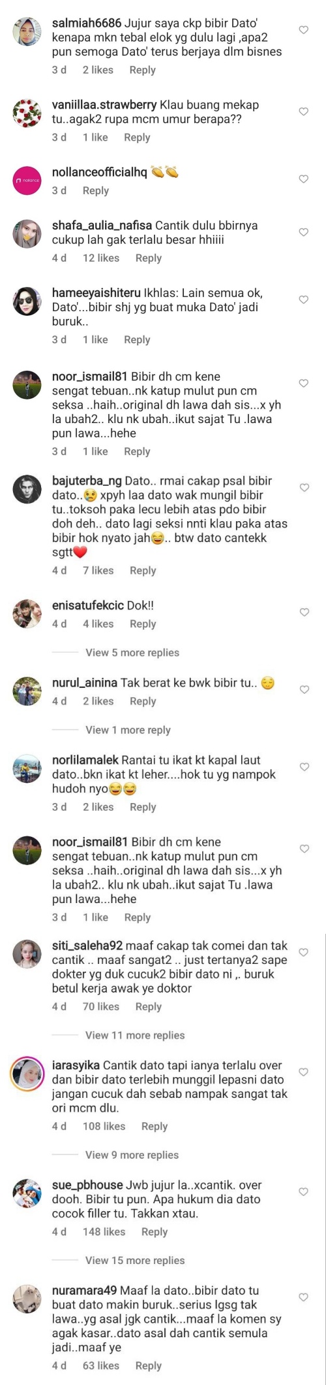Reply to salmiah6686's comment
Viewport: 326px width, 1385px height.
tap(142, 70)
